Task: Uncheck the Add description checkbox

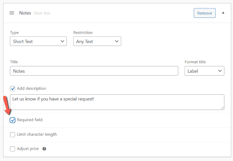Action: (x=12, y=89)
